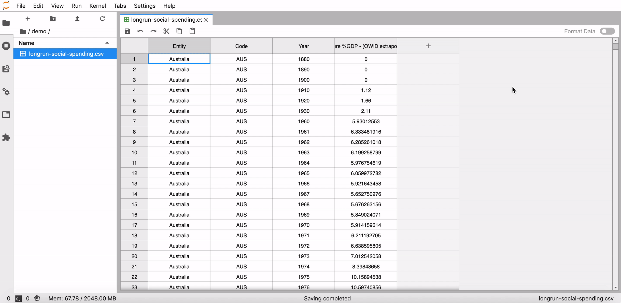621x303 pixels.
Task: Open the Settings menu
Action: coord(145,6)
